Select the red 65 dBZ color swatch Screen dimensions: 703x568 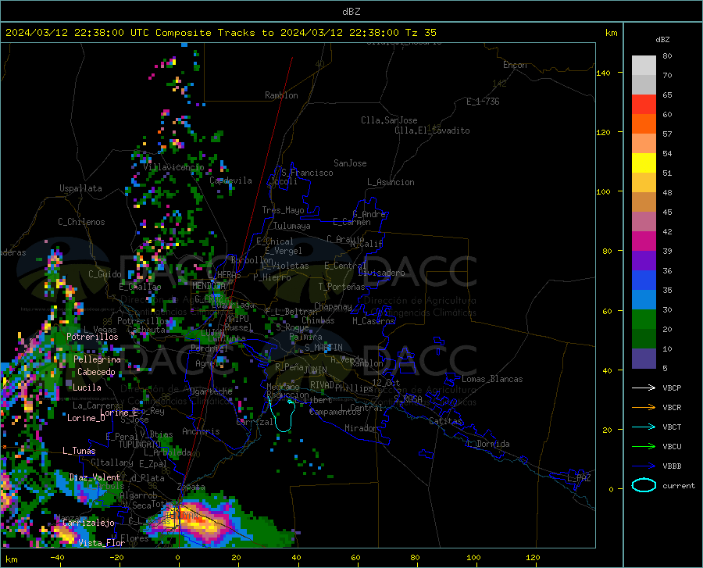coord(644,105)
